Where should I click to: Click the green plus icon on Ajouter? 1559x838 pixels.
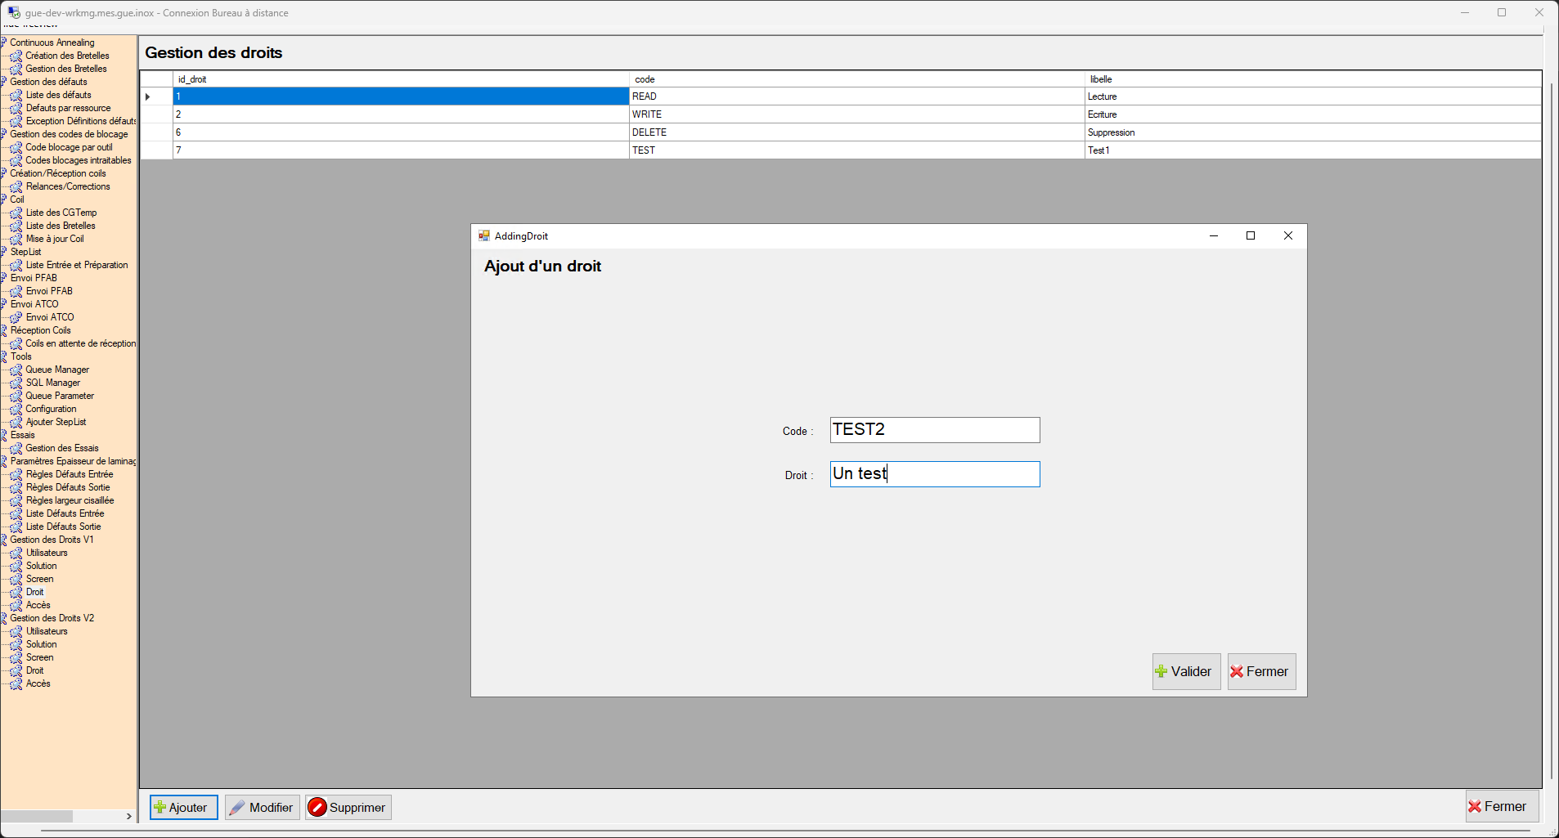(160, 808)
